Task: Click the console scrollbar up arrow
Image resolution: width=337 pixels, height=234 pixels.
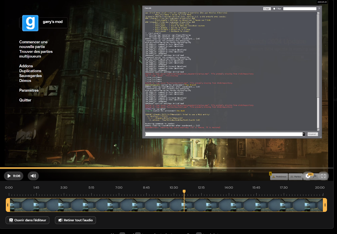Action: coord(318,13)
